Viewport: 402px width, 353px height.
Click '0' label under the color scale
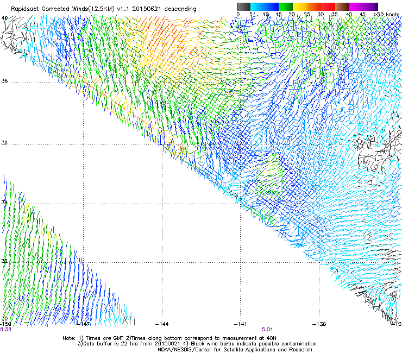[x=238, y=14]
